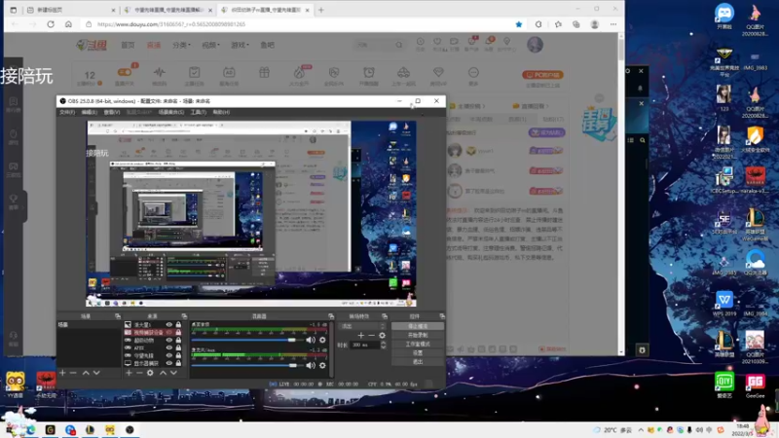Move selected source down in Sources panel
The image size is (779, 438).
pos(173,373)
